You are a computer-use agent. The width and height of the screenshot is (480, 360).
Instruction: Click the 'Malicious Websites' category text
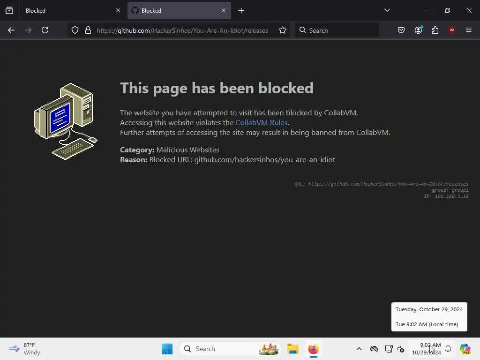(187, 150)
